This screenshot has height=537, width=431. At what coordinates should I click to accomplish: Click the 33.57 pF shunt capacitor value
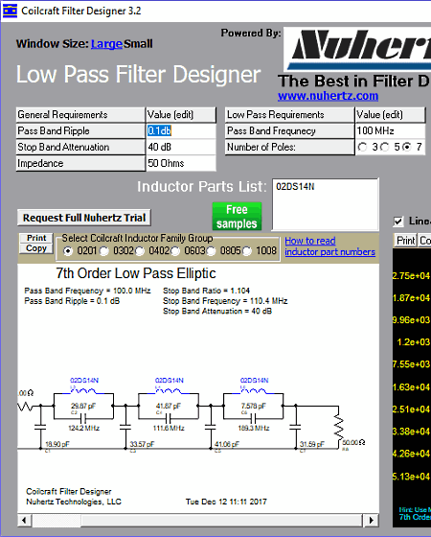142,444
